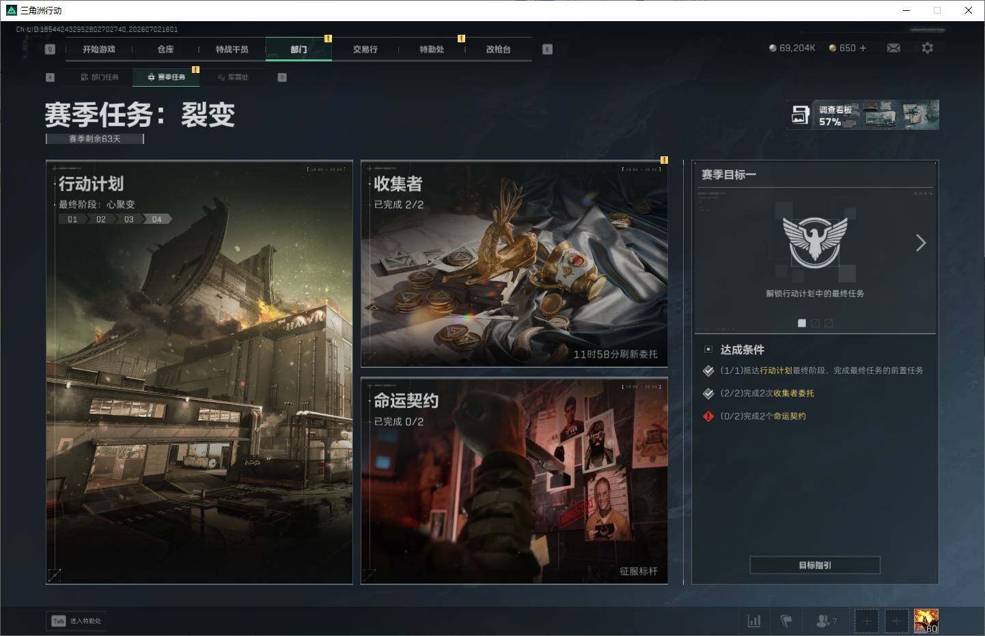Open the flag icon in bottom bar
This screenshot has width=985, height=636.
pyautogui.click(x=786, y=621)
